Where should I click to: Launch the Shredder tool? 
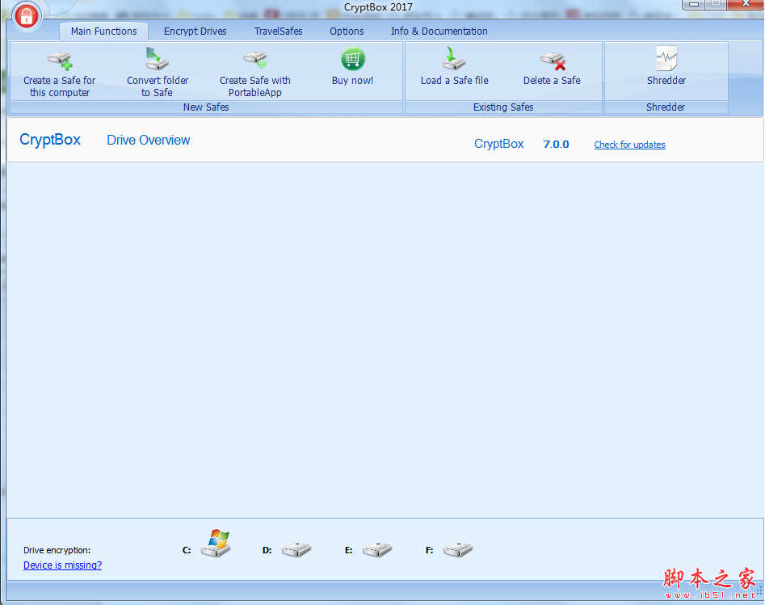pyautogui.click(x=666, y=60)
